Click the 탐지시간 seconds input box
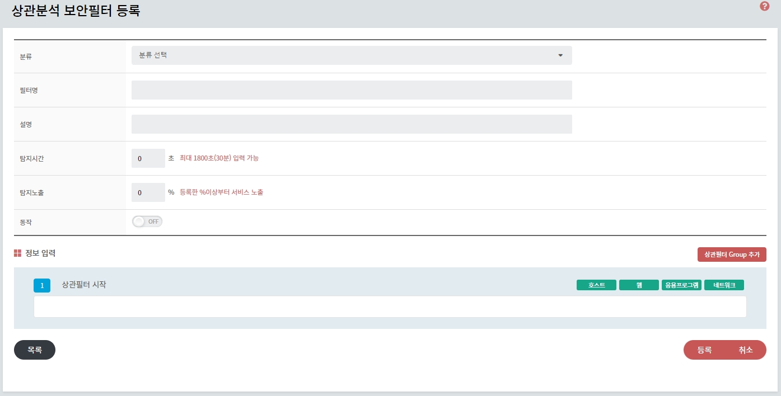The image size is (781, 396). click(148, 158)
